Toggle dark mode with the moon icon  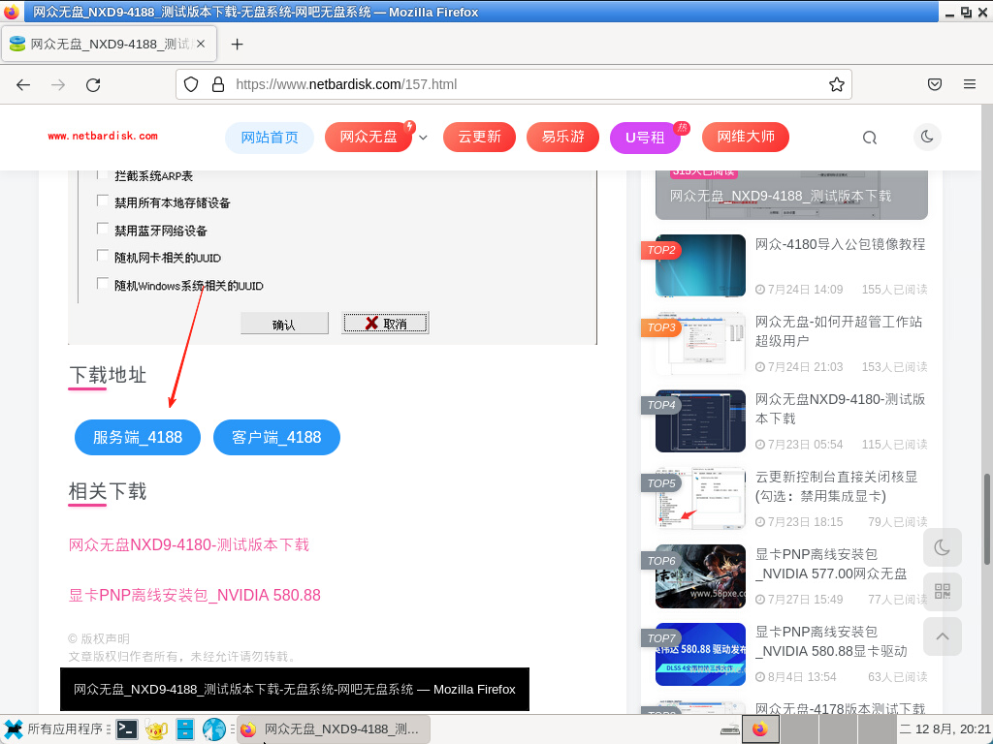point(927,137)
